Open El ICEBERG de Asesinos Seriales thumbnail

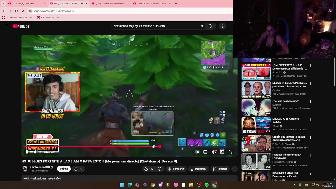click(x=256, y=125)
